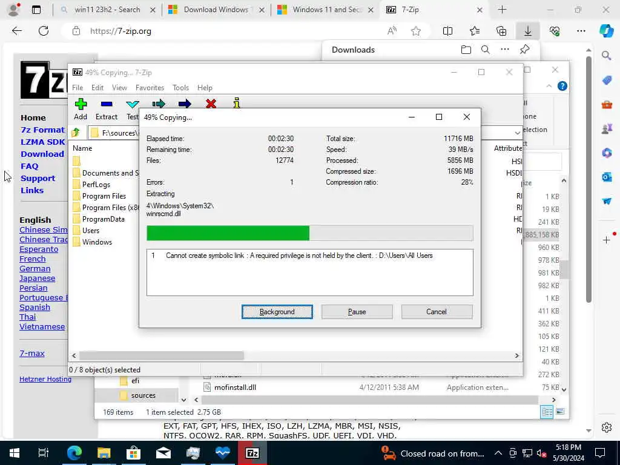Image resolution: width=620 pixels, height=465 pixels.
Task: Open Edge split screen icon
Action: point(447,31)
